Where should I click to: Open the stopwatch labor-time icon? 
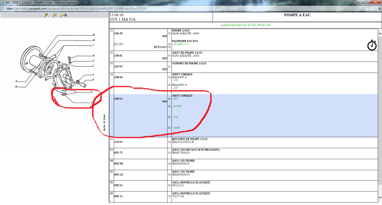coord(372,45)
